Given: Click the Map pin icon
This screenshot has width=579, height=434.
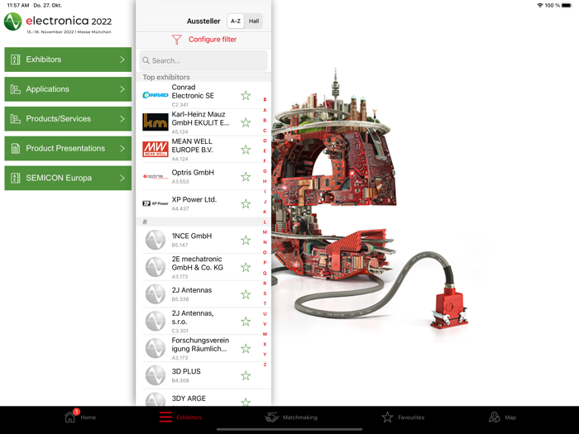Looking at the screenshot, I should [495, 417].
